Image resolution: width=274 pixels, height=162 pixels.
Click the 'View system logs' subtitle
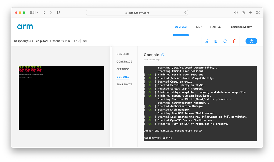click(152, 60)
